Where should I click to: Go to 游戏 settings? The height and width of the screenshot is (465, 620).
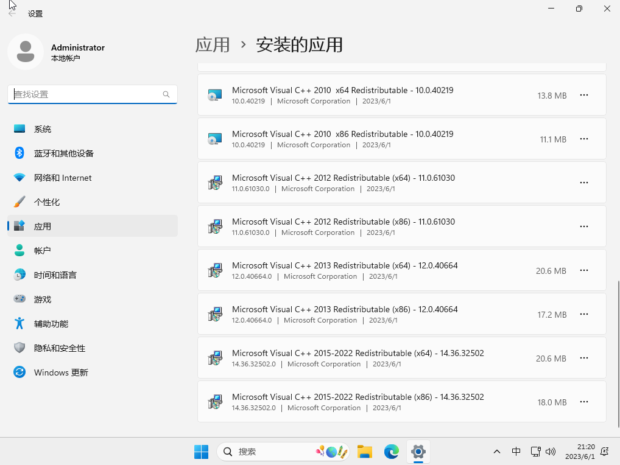pos(93,299)
